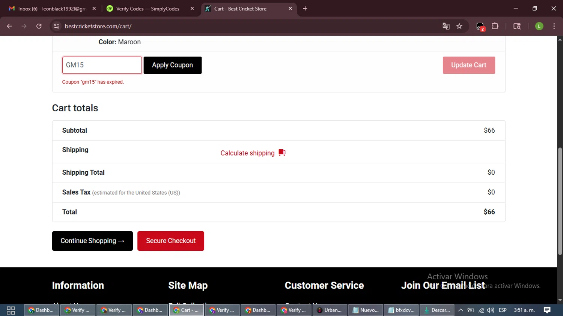Viewport: 563px width, 316px height.
Task: Click the Information footer heading
Action: tap(78, 286)
